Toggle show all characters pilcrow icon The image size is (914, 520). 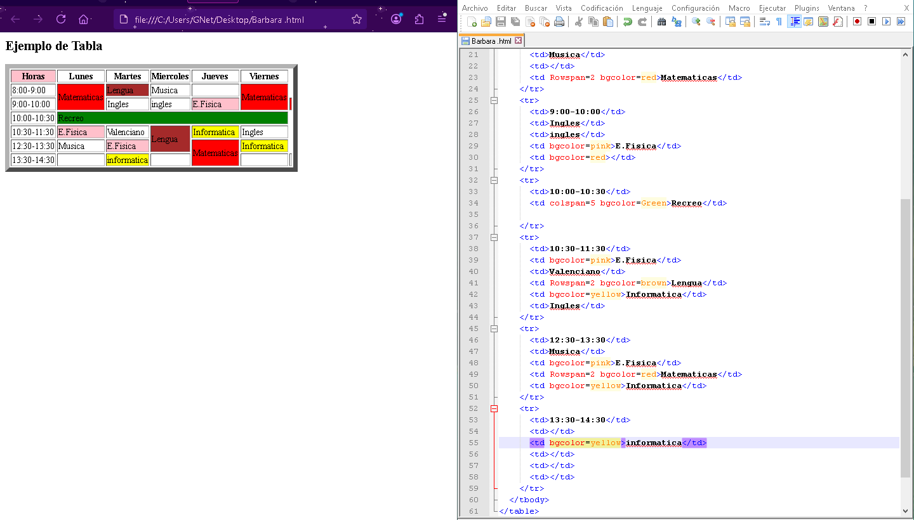779,22
